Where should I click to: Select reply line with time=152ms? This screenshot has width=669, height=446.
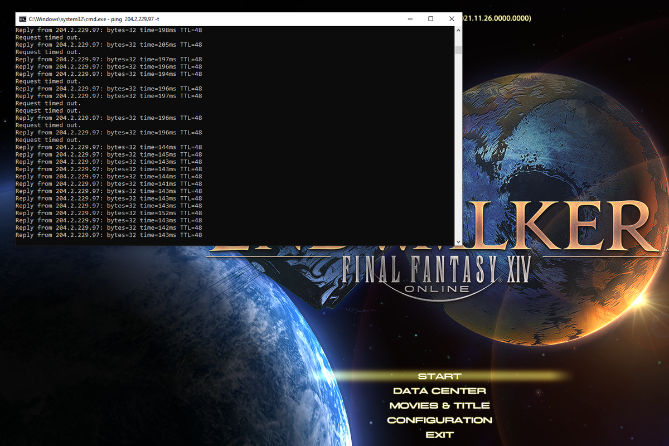[109, 213]
